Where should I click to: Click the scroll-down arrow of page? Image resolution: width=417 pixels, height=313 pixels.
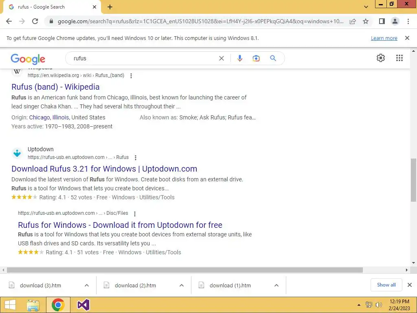pos(413,263)
